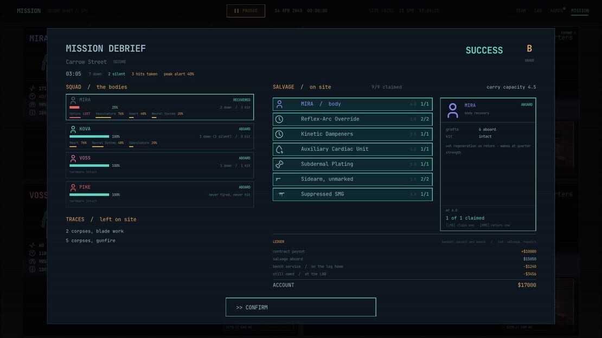
Task: Click KOVA's 100% health bar
Action: click(89, 136)
